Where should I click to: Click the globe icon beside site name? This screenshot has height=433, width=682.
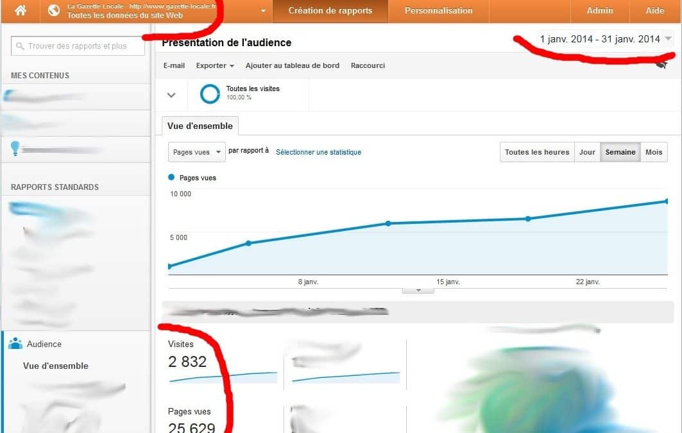coord(54,10)
